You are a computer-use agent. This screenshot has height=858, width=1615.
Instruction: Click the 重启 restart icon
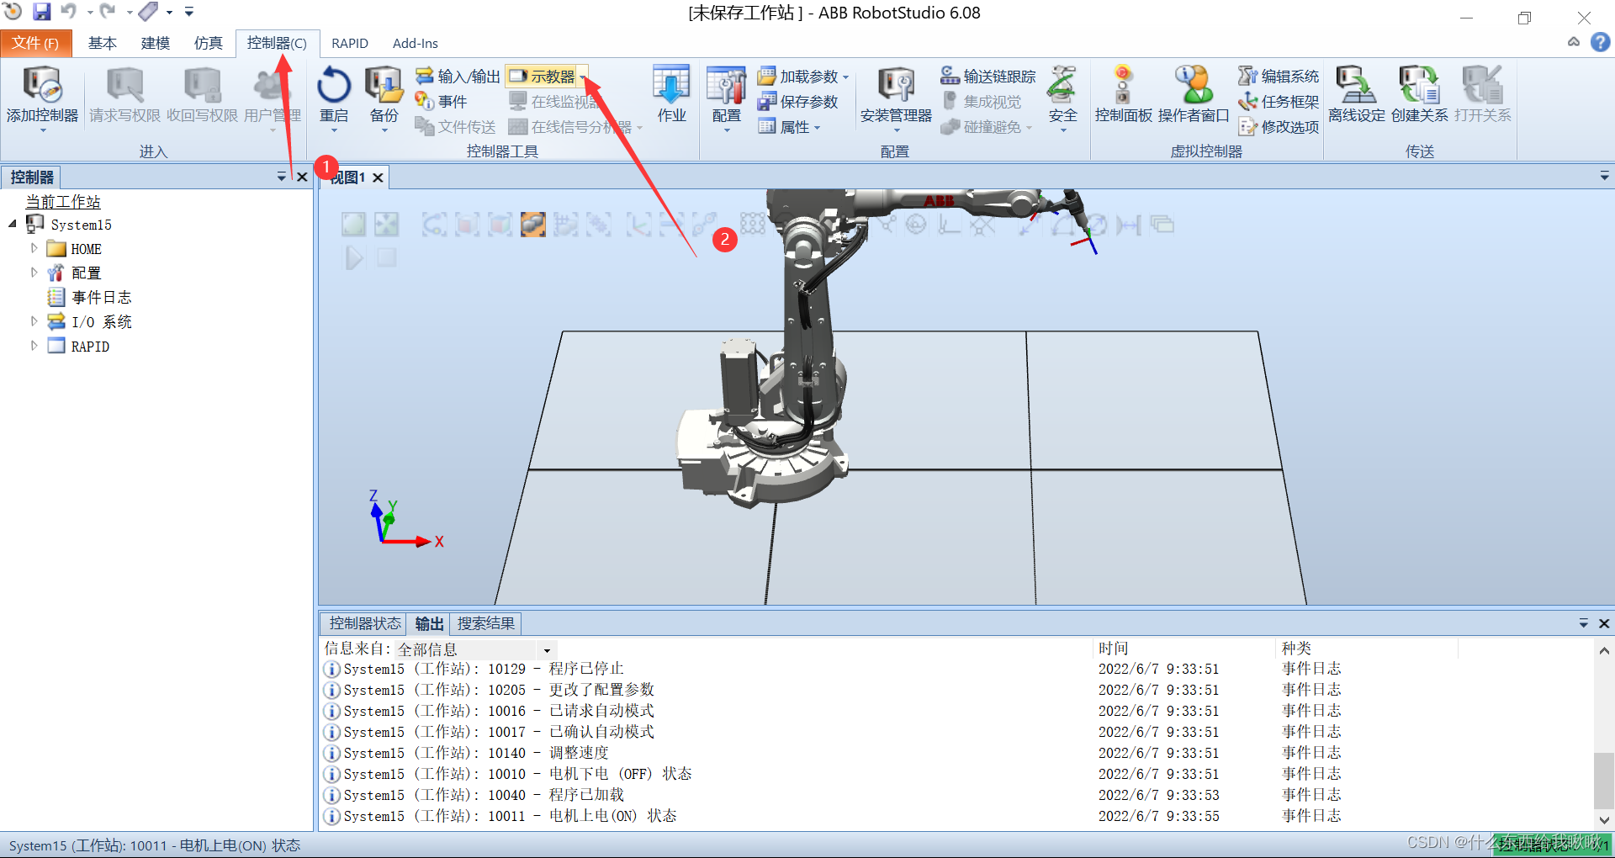[334, 95]
